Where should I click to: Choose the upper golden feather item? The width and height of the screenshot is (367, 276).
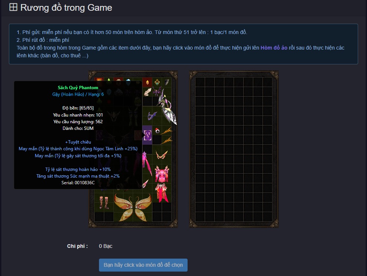click(167, 131)
